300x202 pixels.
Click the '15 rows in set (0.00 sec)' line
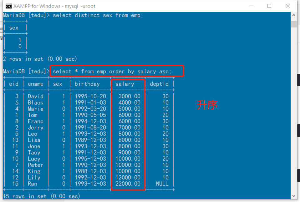[42, 196]
